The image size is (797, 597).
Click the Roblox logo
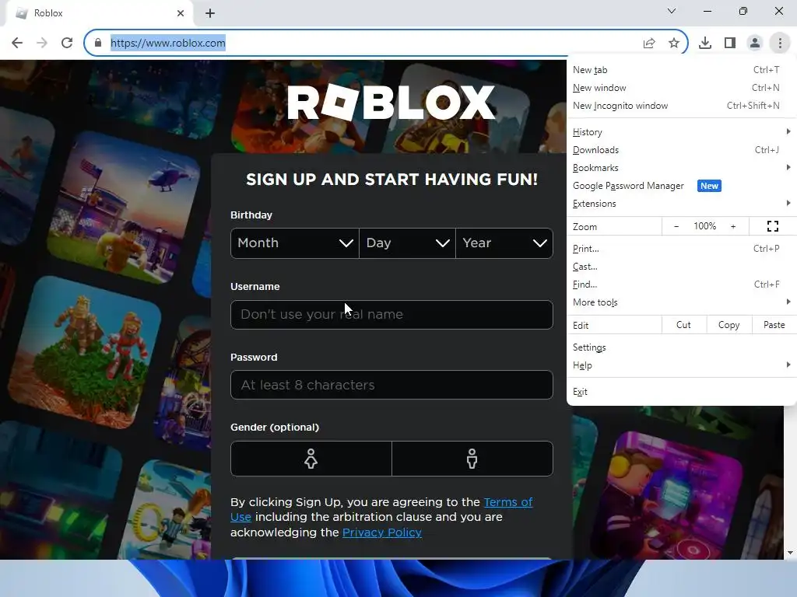point(391,102)
